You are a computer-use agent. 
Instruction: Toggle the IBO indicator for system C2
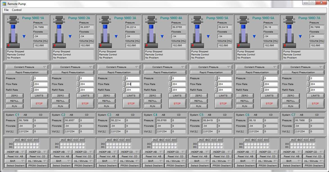tap(69, 140)
